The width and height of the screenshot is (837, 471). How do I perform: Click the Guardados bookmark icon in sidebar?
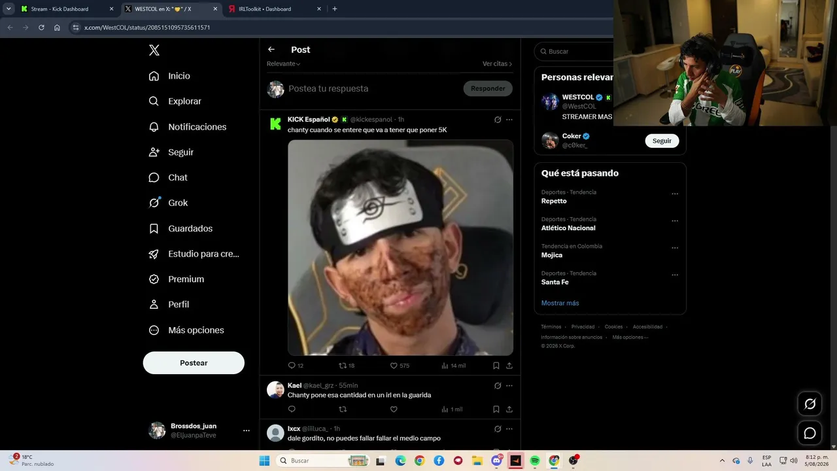pos(154,228)
